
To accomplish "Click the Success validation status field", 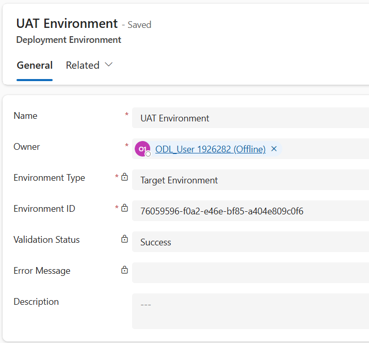I will (x=250, y=242).
